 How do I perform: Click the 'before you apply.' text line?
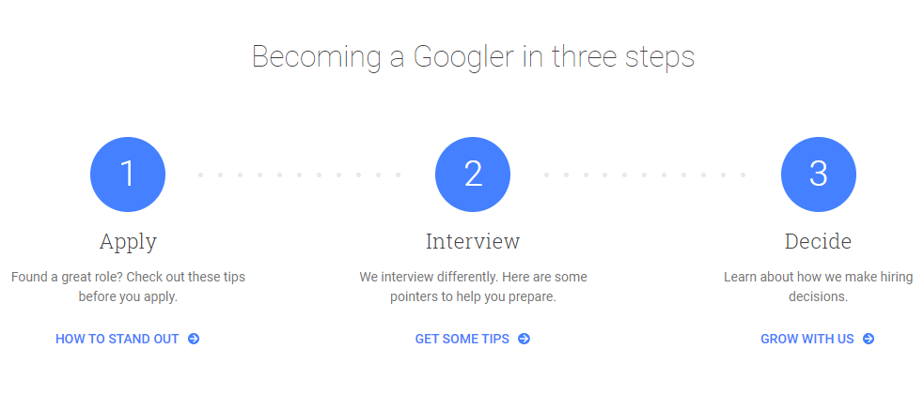click(128, 296)
